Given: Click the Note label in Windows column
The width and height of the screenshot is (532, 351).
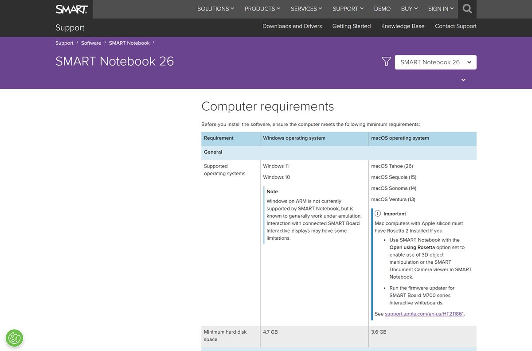Looking at the screenshot, I should click(x=272, y=192).
